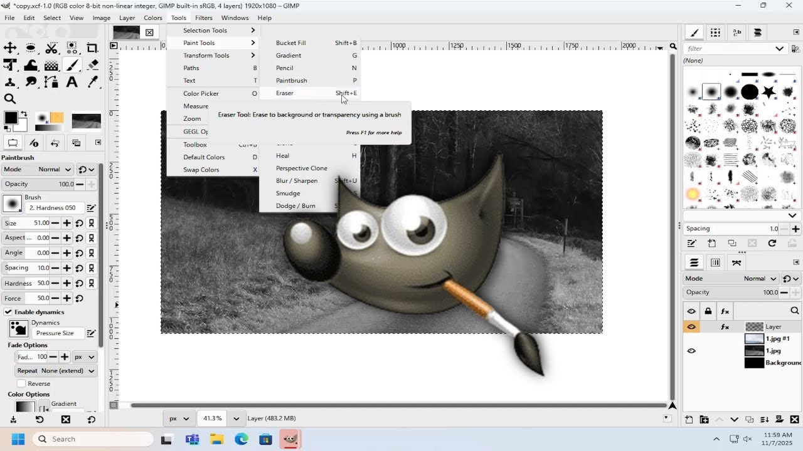The height and width of the screenshot is (451, 803).
Task: Lower the selected layer arrow
Action: (734, 419)
